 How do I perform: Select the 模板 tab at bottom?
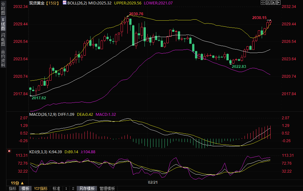coord(25,188)
